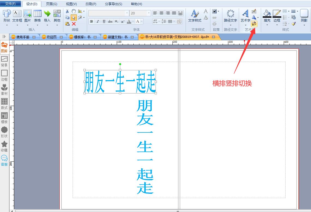Screen dimensions: 311x212
Task: Select the 素材 materials sidebar icon
Action: (x=4, y=90)
